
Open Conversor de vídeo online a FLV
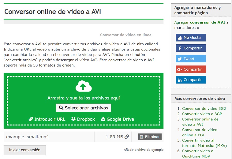coord(200,132)
